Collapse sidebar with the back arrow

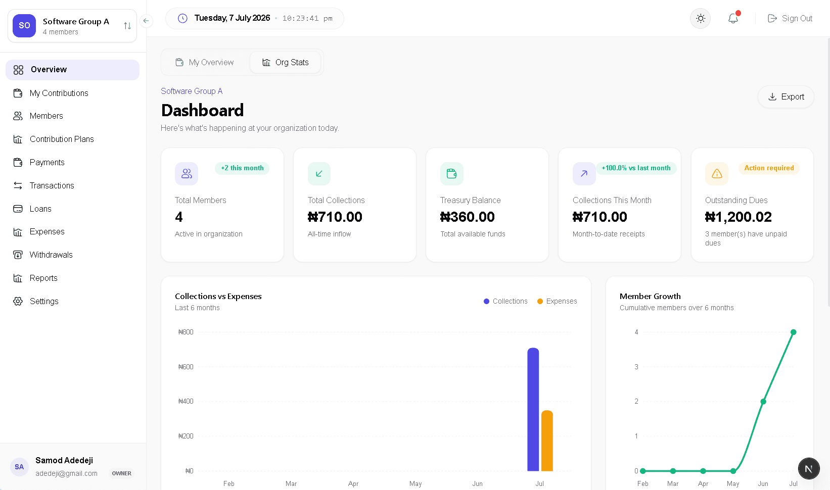pos(146,21)
